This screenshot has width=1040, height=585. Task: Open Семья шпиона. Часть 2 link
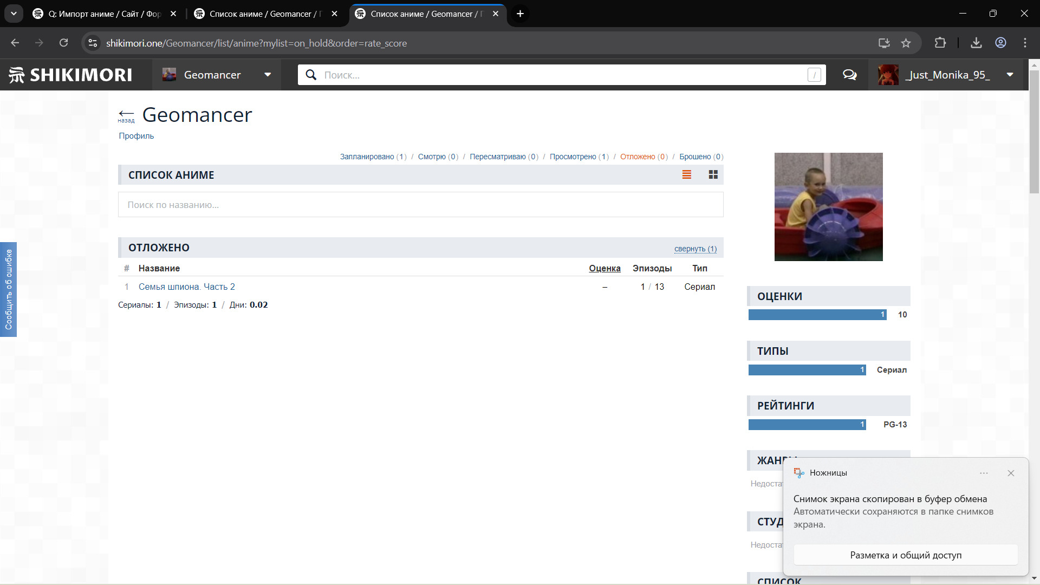186,287
